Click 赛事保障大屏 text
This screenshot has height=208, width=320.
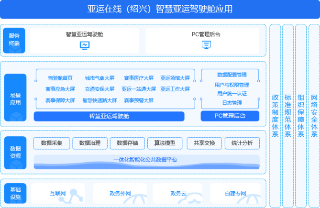(60, 100)
